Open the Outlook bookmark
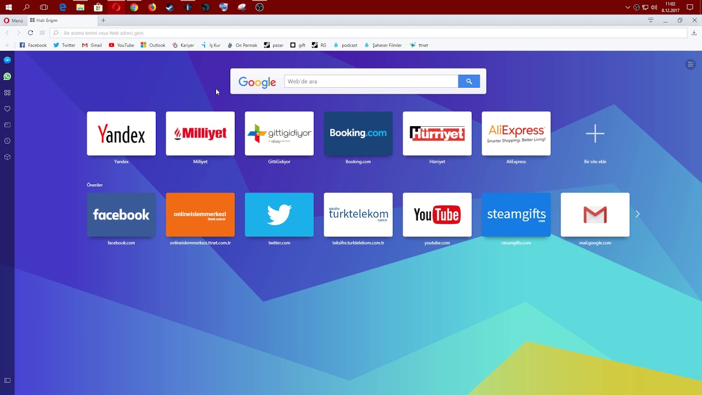702x395 pixels. (153, 45)
